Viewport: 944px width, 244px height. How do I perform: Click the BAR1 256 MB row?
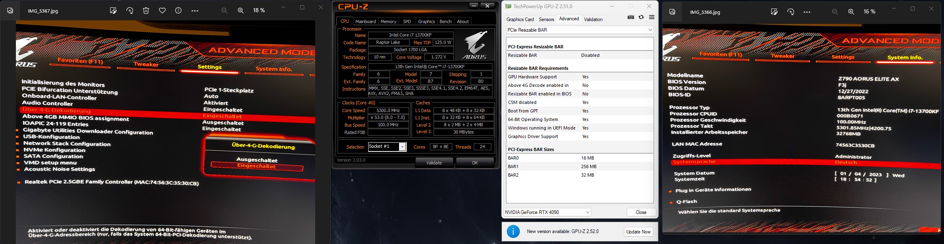point(580,166)
